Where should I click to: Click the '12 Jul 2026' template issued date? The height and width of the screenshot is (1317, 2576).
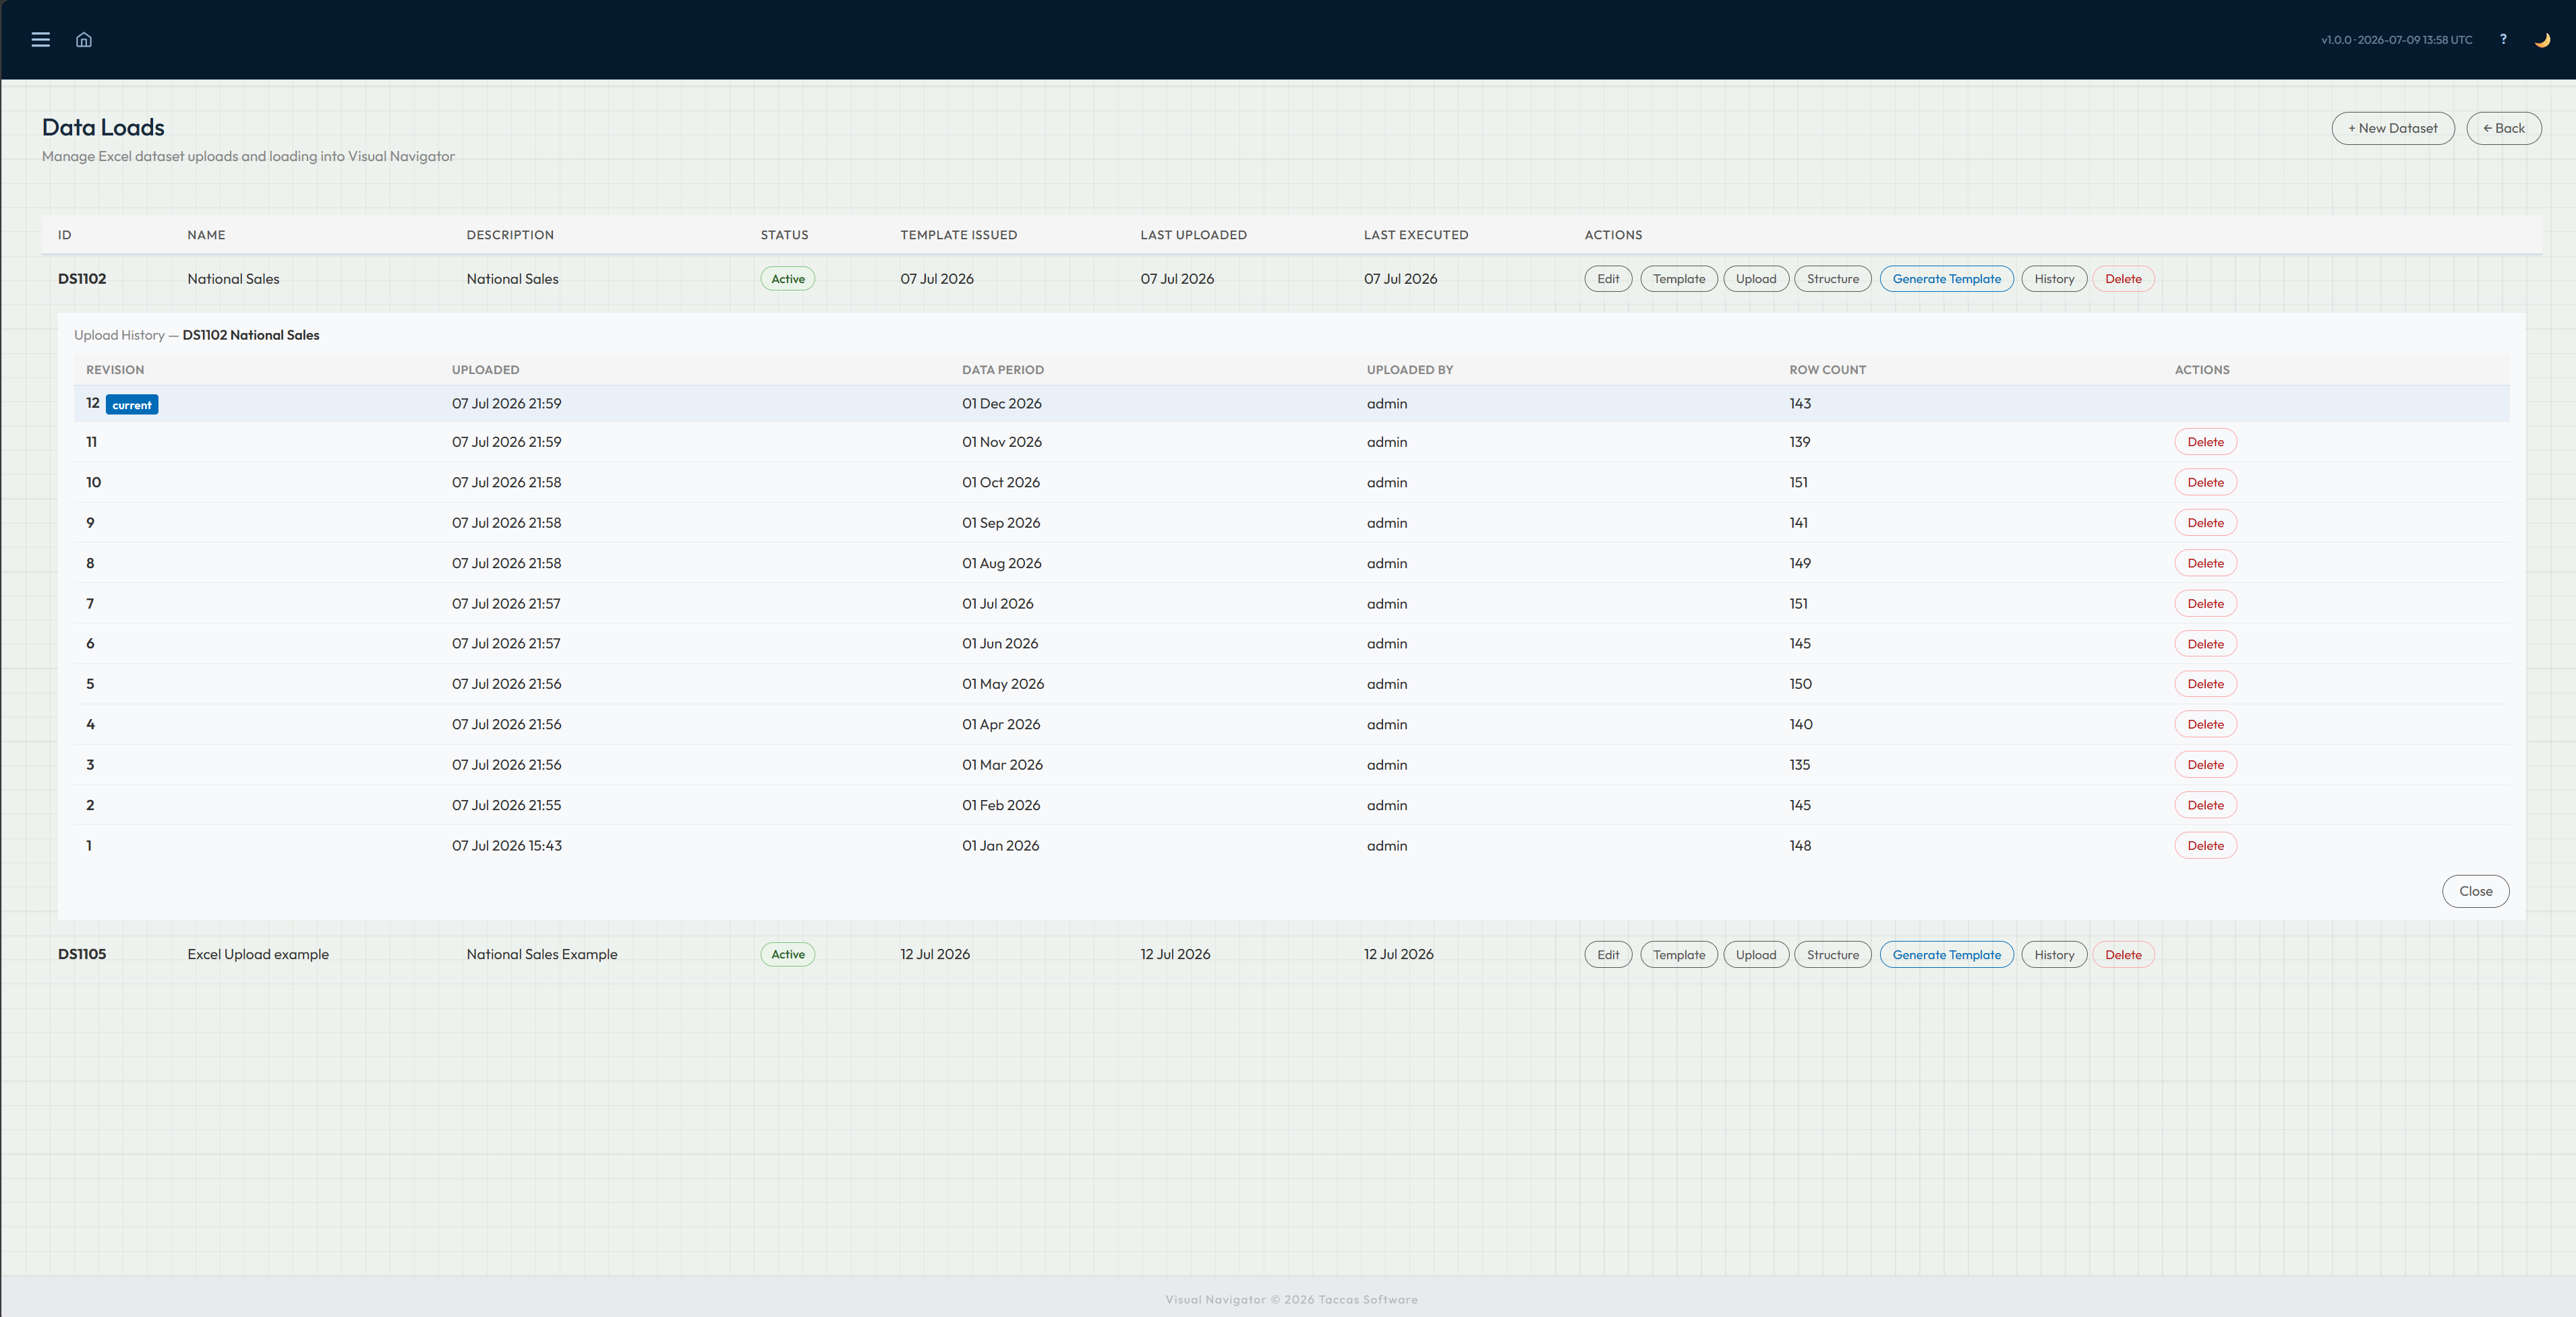[935, 954]
